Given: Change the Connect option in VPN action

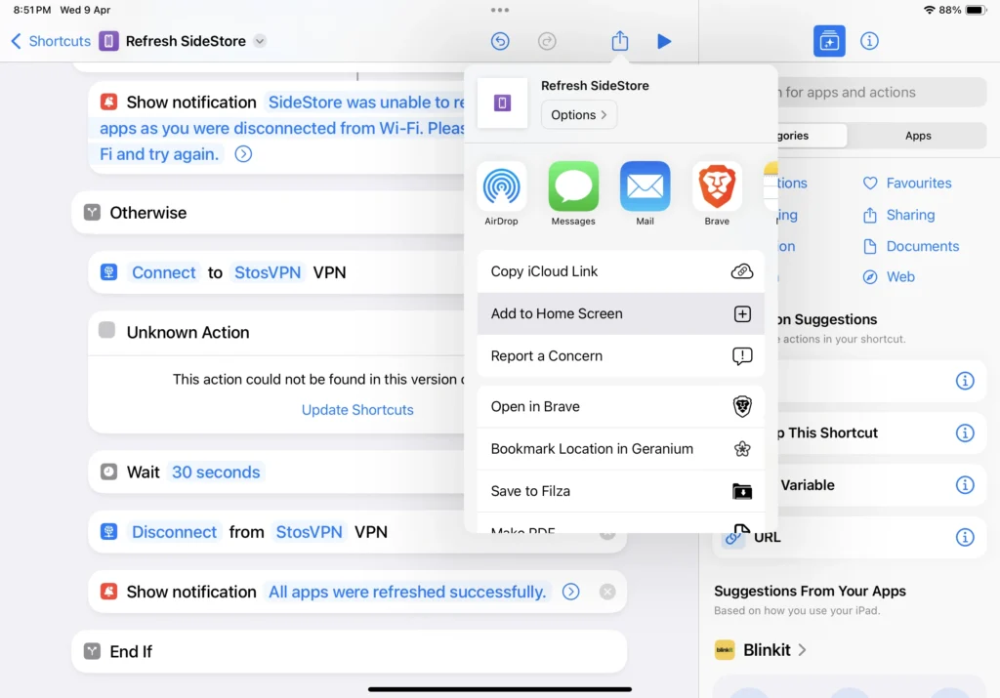Looking at the screenshot, I should (x=164, y=272).
